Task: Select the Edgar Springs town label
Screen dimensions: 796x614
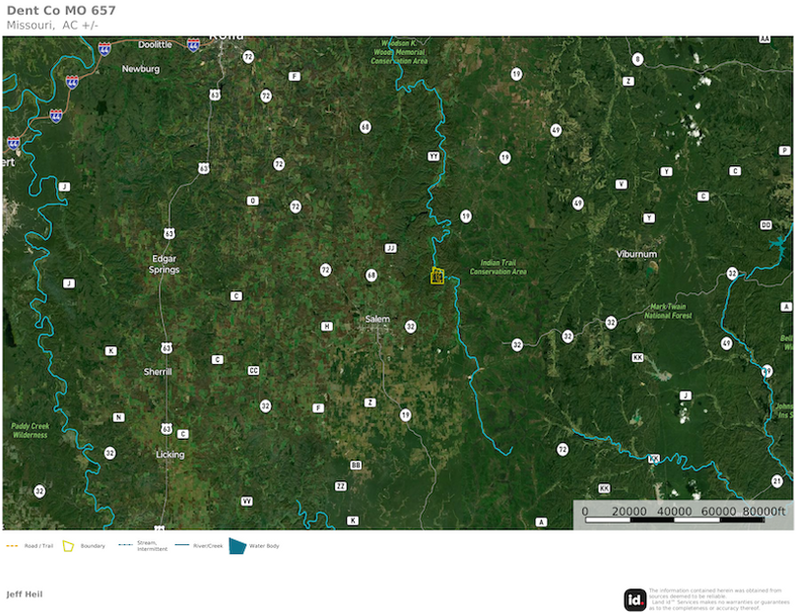Action: (164, 264)
